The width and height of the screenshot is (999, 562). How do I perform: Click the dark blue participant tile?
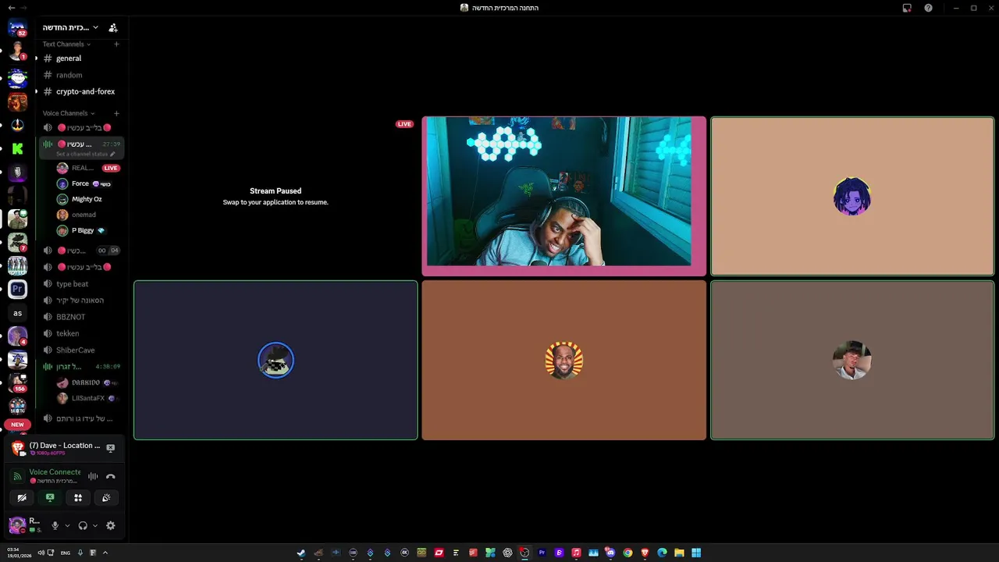276,360
